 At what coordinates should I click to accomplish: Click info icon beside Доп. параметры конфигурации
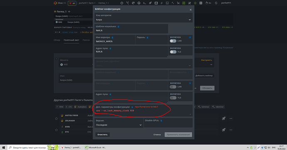click(132, 107)
